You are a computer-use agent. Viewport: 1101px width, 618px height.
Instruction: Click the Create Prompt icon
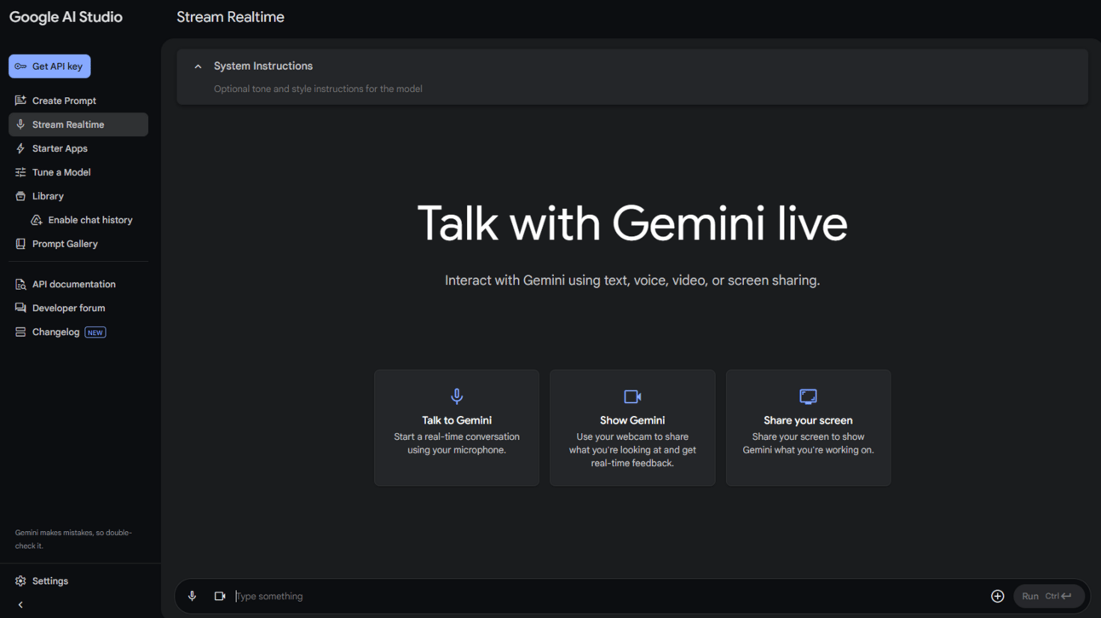(x=20, y=101)
